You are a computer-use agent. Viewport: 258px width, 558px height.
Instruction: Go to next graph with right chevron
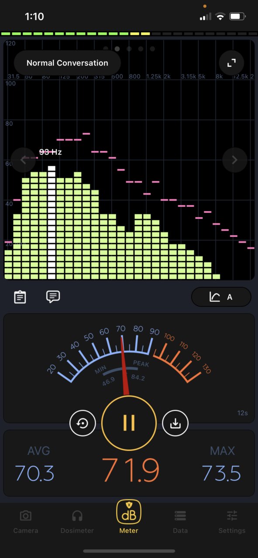pos(234,160)
